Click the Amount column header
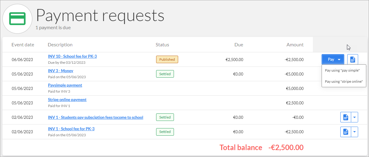 tap(295, 45)
